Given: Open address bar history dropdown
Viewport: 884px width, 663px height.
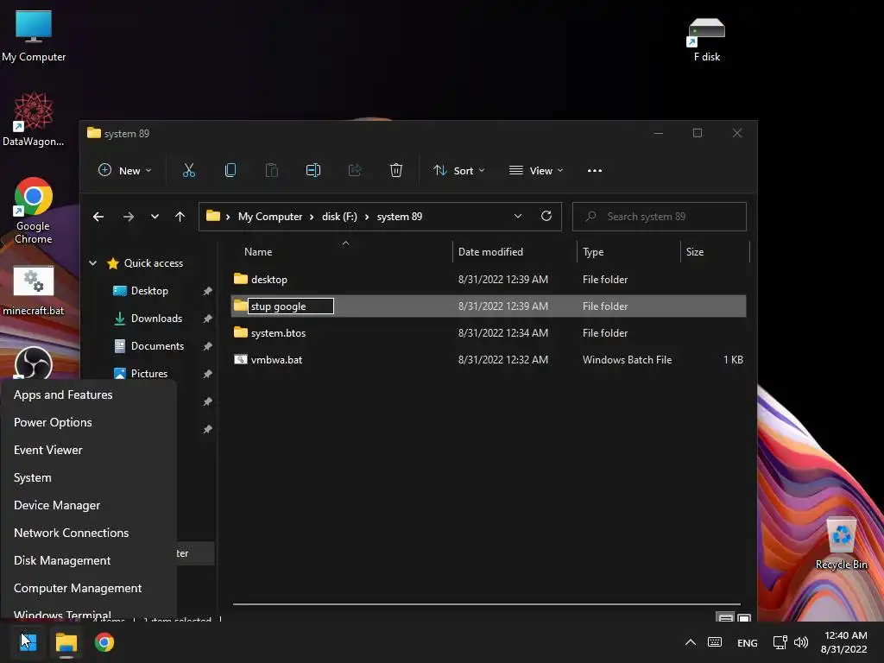Looking at the screenshot, I should (518, 216).
